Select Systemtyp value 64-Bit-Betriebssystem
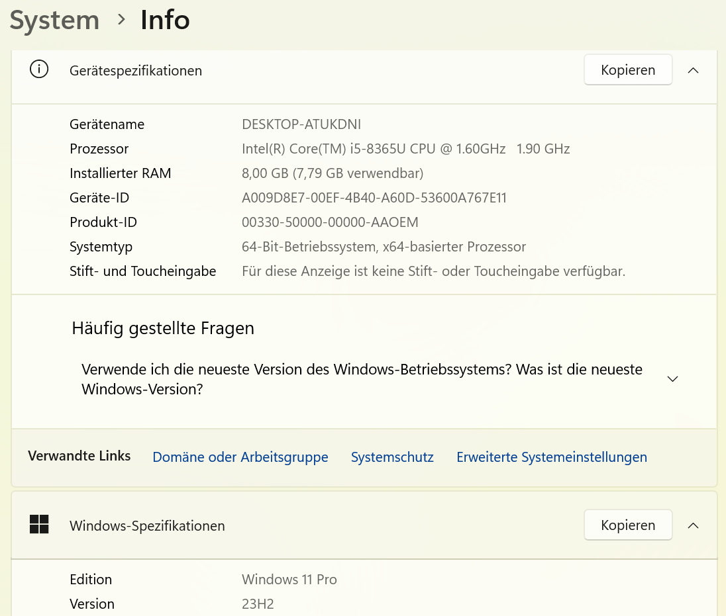 384,247
